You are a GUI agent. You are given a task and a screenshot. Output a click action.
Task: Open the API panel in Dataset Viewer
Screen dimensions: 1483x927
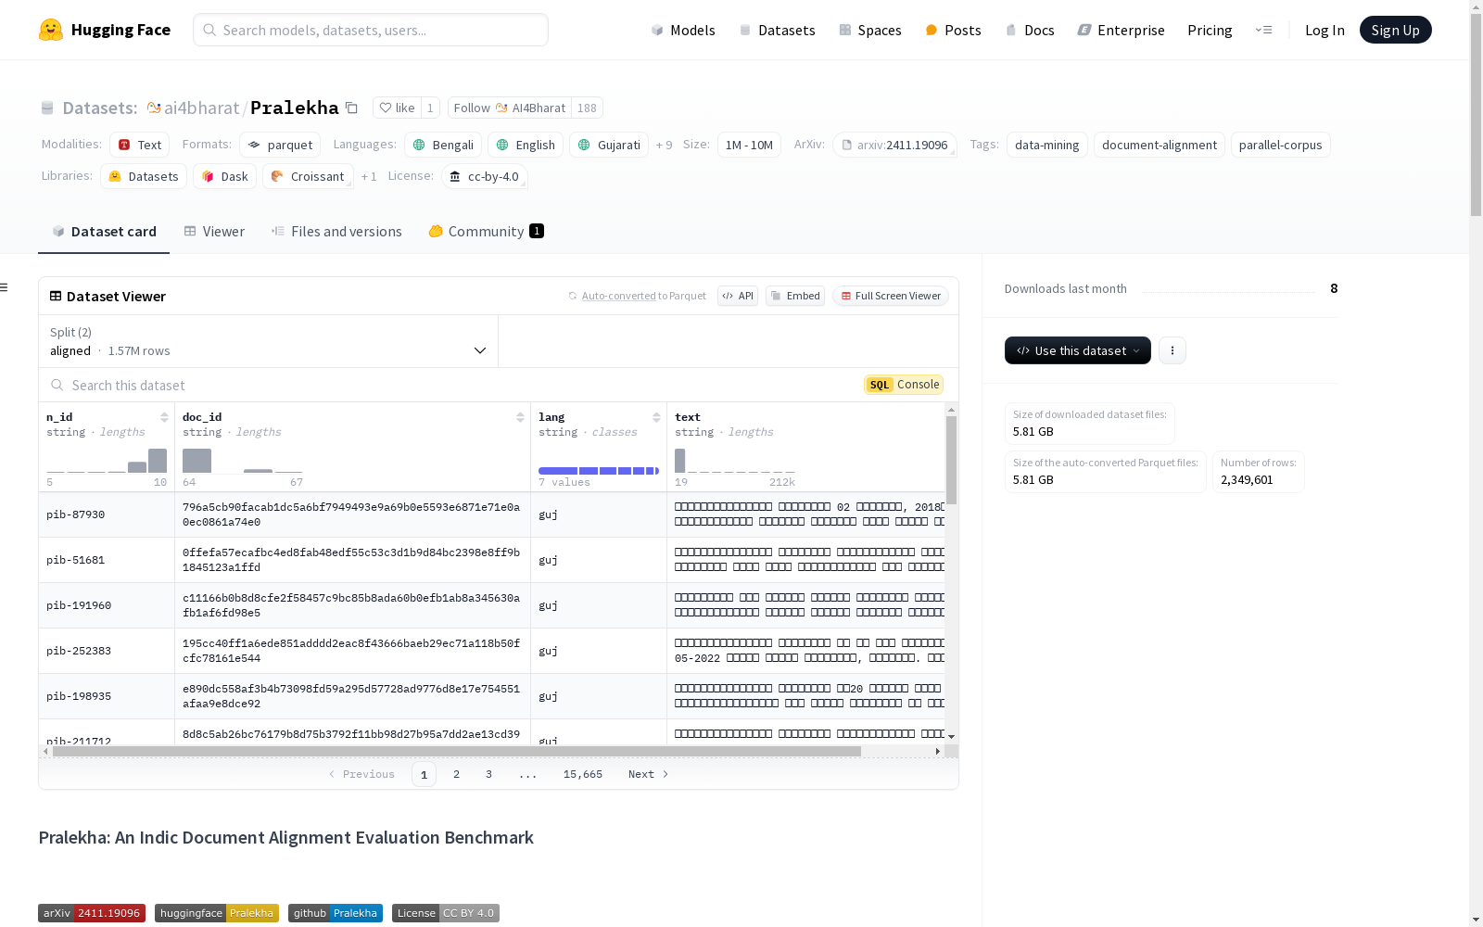click(738, 296)
